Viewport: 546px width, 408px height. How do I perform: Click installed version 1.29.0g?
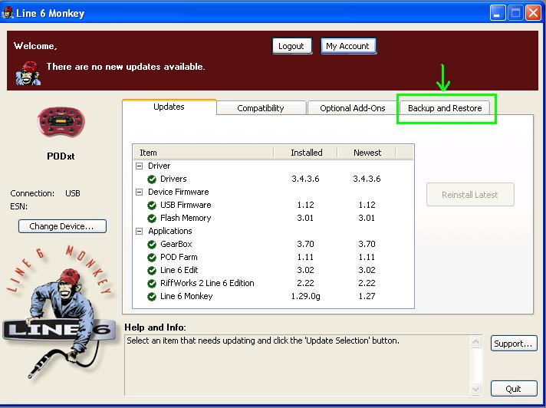coord(305,296)
